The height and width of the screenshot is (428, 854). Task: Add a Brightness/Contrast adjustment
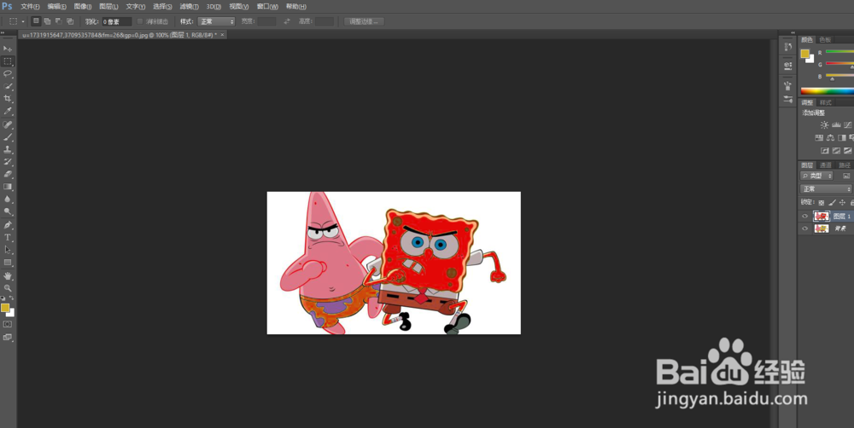pyautogui.click(x=825, y=125)
